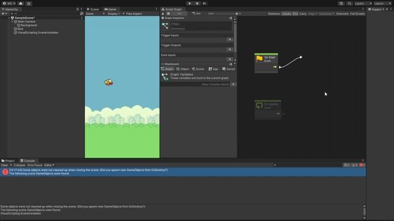The image size is (394, 221).
Task: Click the Pause button in the top toolbar
Action: coord(197,4)
